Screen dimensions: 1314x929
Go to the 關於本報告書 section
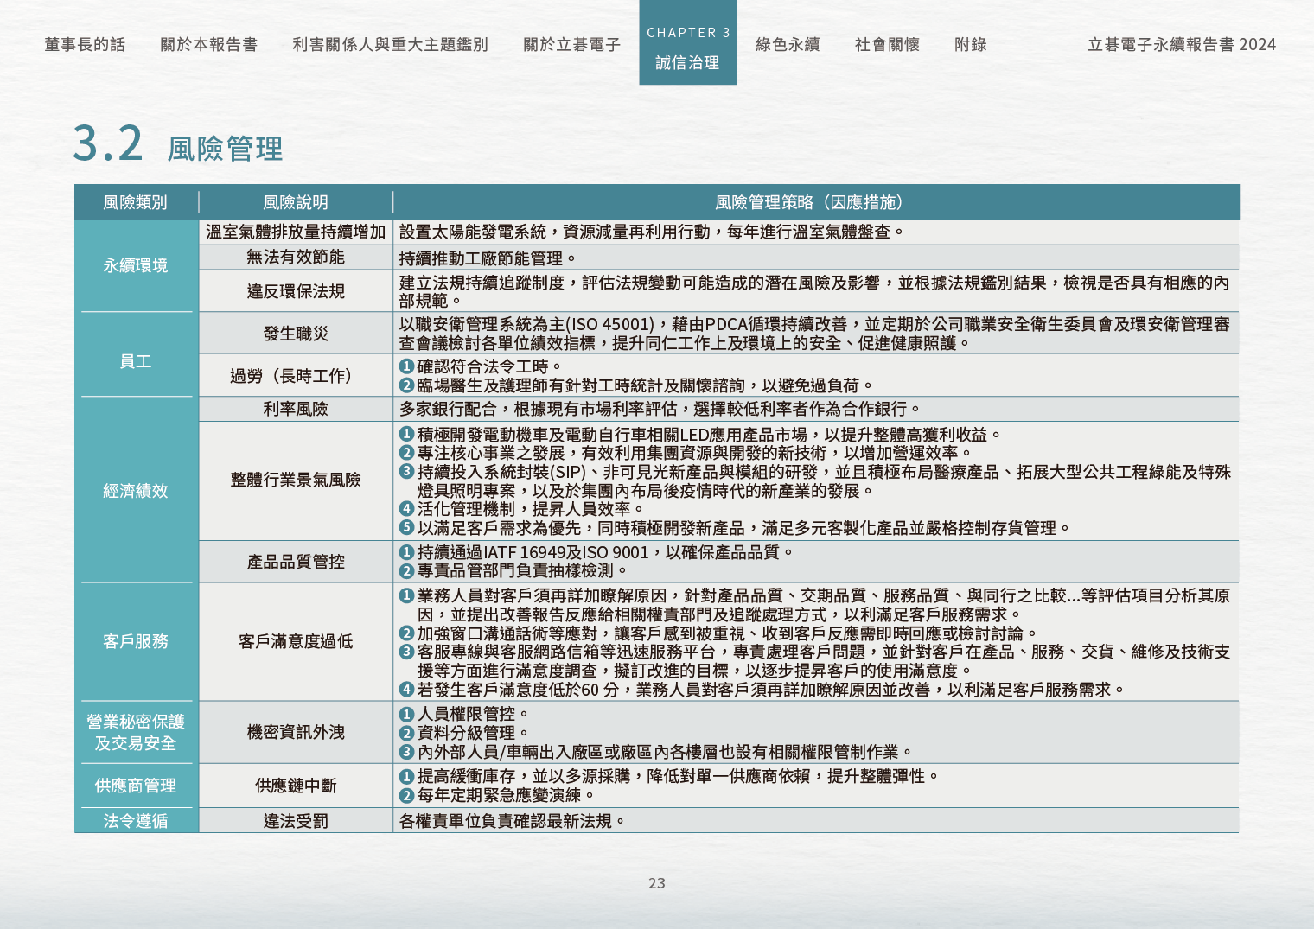coord(208,44)
